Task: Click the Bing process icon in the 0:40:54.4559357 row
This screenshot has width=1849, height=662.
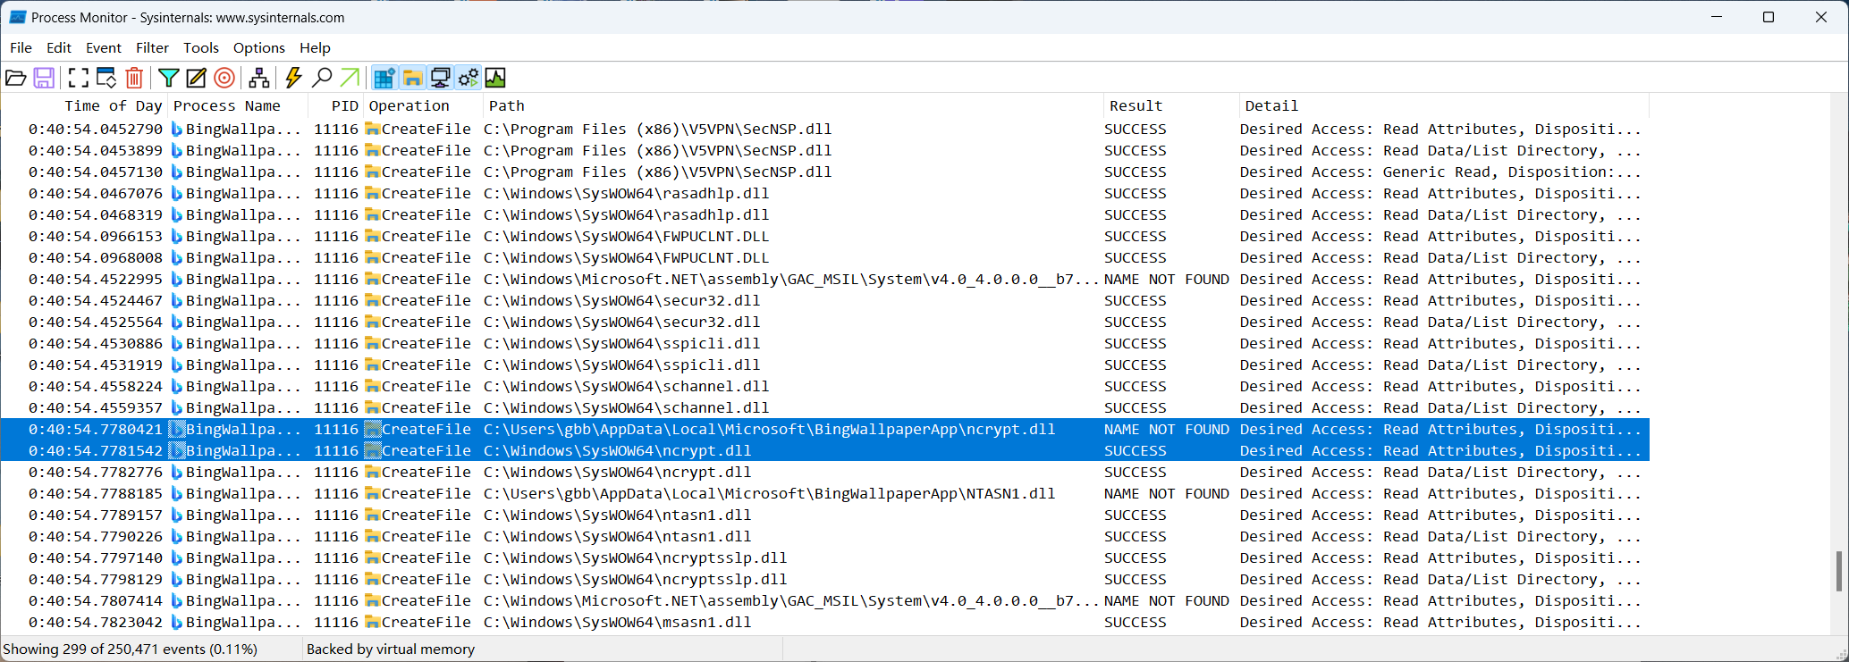Action: (x=176, y=407)
